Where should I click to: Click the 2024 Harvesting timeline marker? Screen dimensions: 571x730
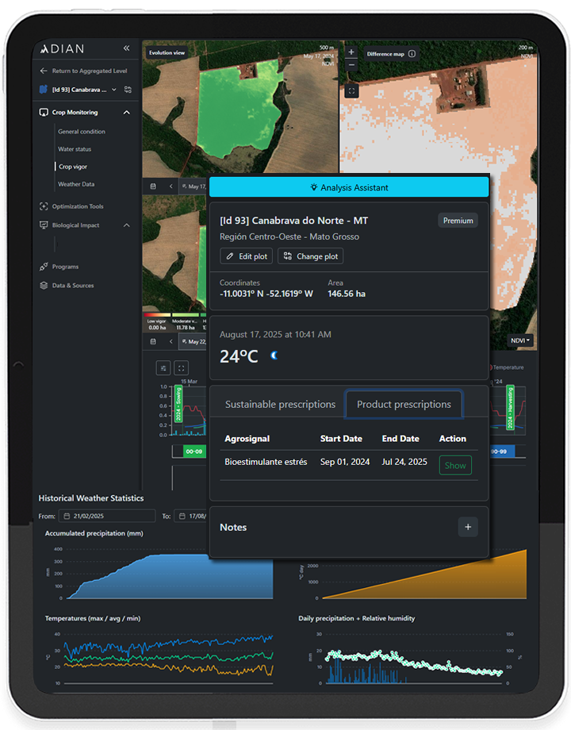coord(510,407)
